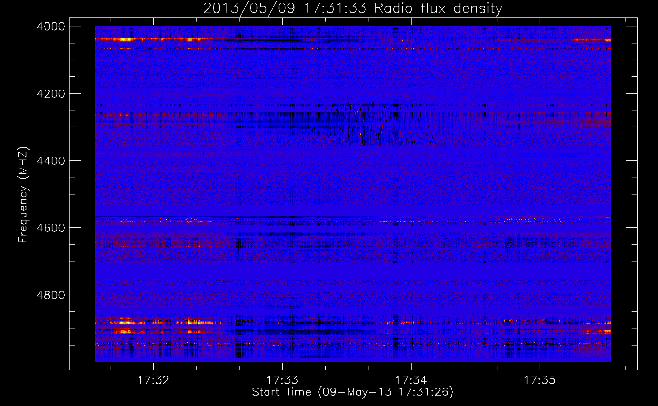658x406 pixels.
Task: Click the 17:34 time axis label
Action: 411,380
